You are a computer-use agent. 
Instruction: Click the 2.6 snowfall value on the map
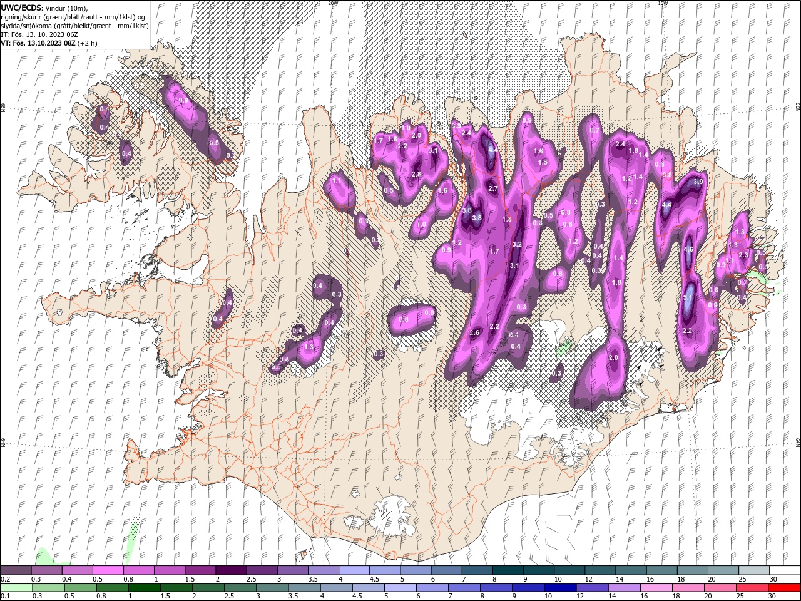[x=474, y=332]
